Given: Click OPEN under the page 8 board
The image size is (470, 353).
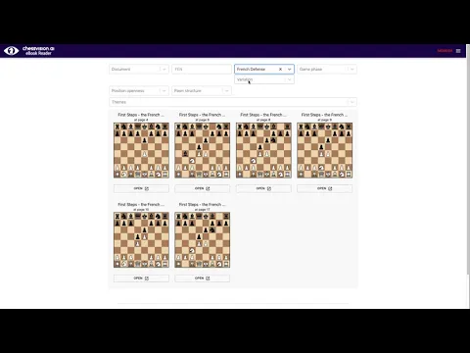Looking at the screenshot, I should (x=263, y=188).
